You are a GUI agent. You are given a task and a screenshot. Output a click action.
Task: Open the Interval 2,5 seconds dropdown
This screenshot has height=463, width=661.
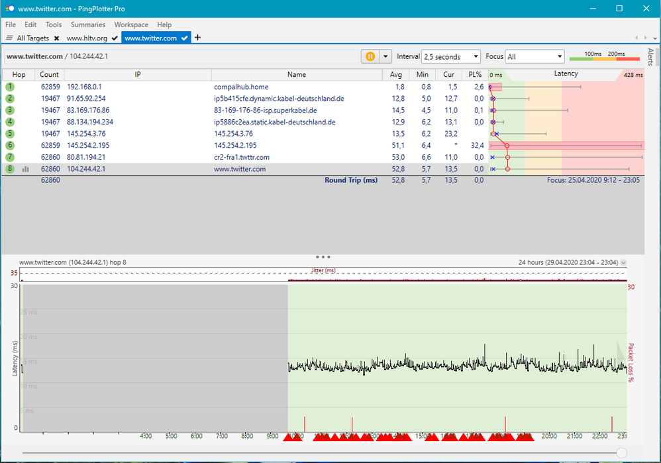pos(451,57)
